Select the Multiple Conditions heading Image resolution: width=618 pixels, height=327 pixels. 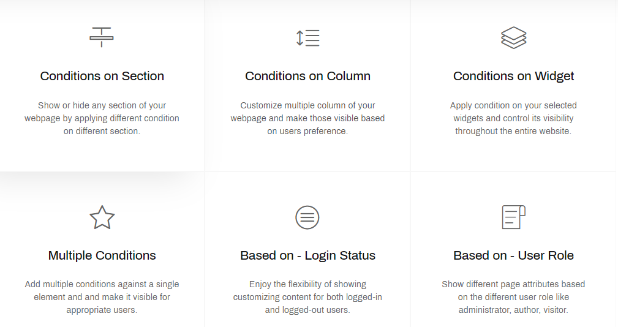[x=102, y=255]
